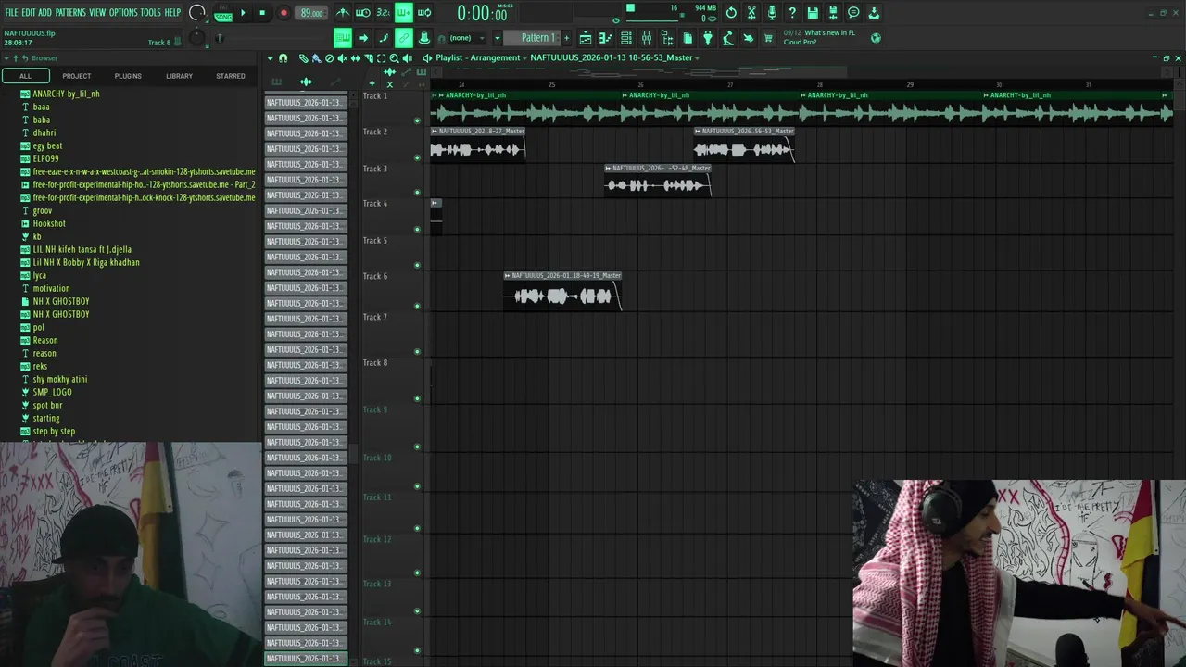Toggle typing keyboard to piano keyboard
The width and height of the screenshot is (1186, 667).
pyautogui.click(x=343, y=38)
